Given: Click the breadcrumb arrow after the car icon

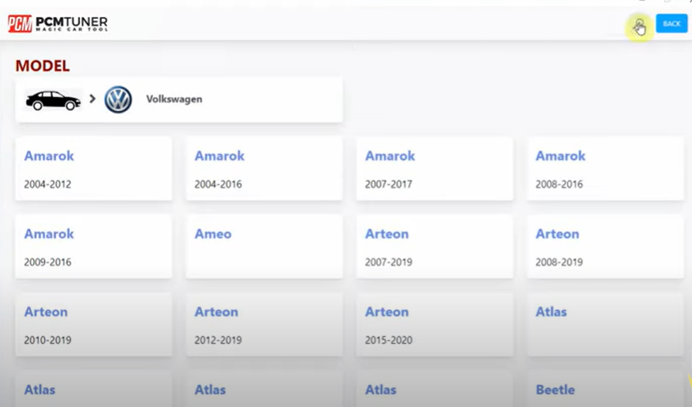Looking at the screenshot, I should point(92,99).
